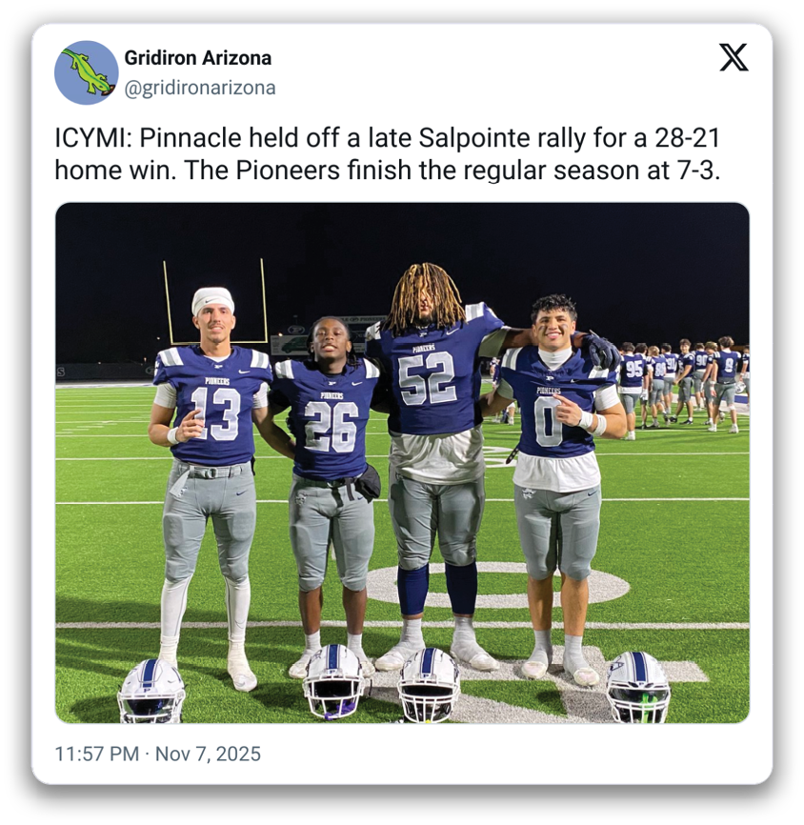The height and width of the screenshot is (825, 804).
Task: Select the 28-21 score in the tweet text
Action: (687, 138)
